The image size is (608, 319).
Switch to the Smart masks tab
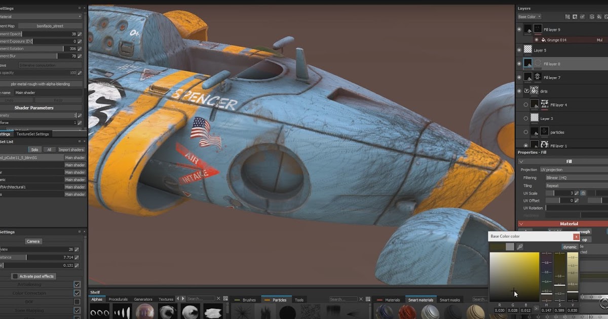pyautogui.click(x=450, y=299)
